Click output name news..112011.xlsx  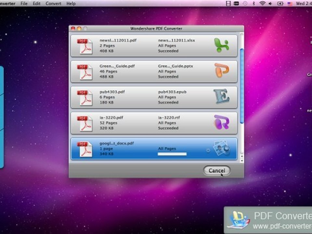tap(176, 40)
